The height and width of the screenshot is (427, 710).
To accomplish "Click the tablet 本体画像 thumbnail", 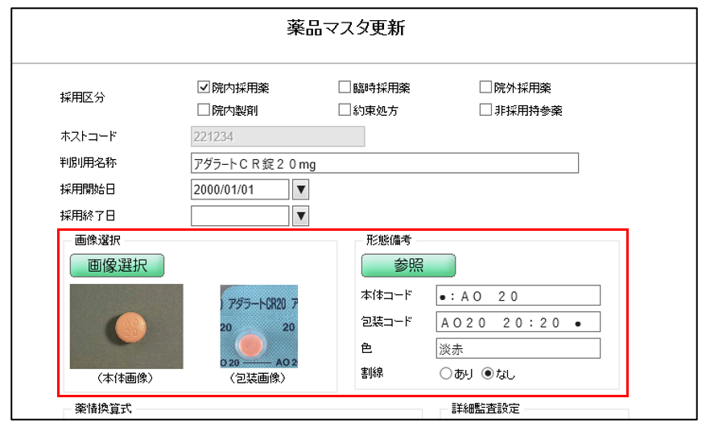I will pyautogui.click(x=126, y=326).
